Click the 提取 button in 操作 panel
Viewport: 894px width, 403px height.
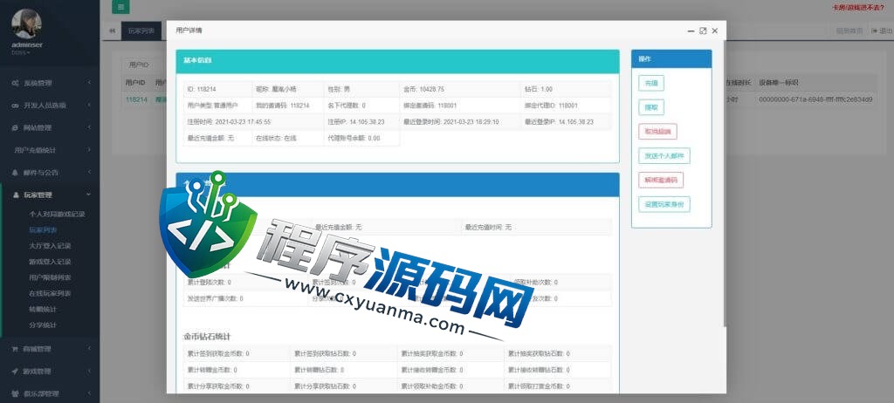click(x=651, y=107)
